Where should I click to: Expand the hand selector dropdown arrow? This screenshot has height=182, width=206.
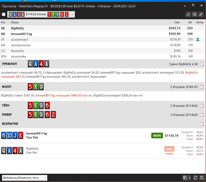pyautogui.click(x=72, y=14)
